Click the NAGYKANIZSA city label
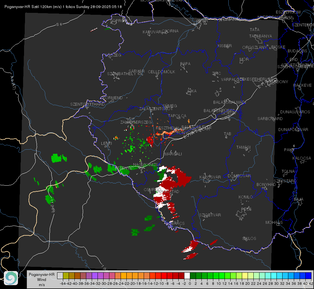Screen dimensions: 314x289 147,165
